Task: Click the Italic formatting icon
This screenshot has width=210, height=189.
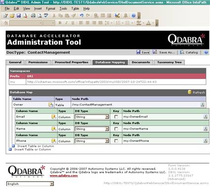Action: [x=66, y=23]
